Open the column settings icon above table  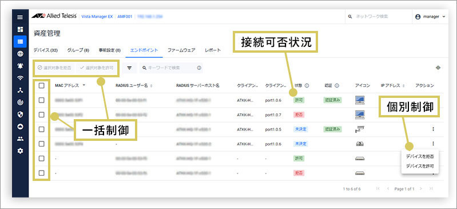coord(438,68)
